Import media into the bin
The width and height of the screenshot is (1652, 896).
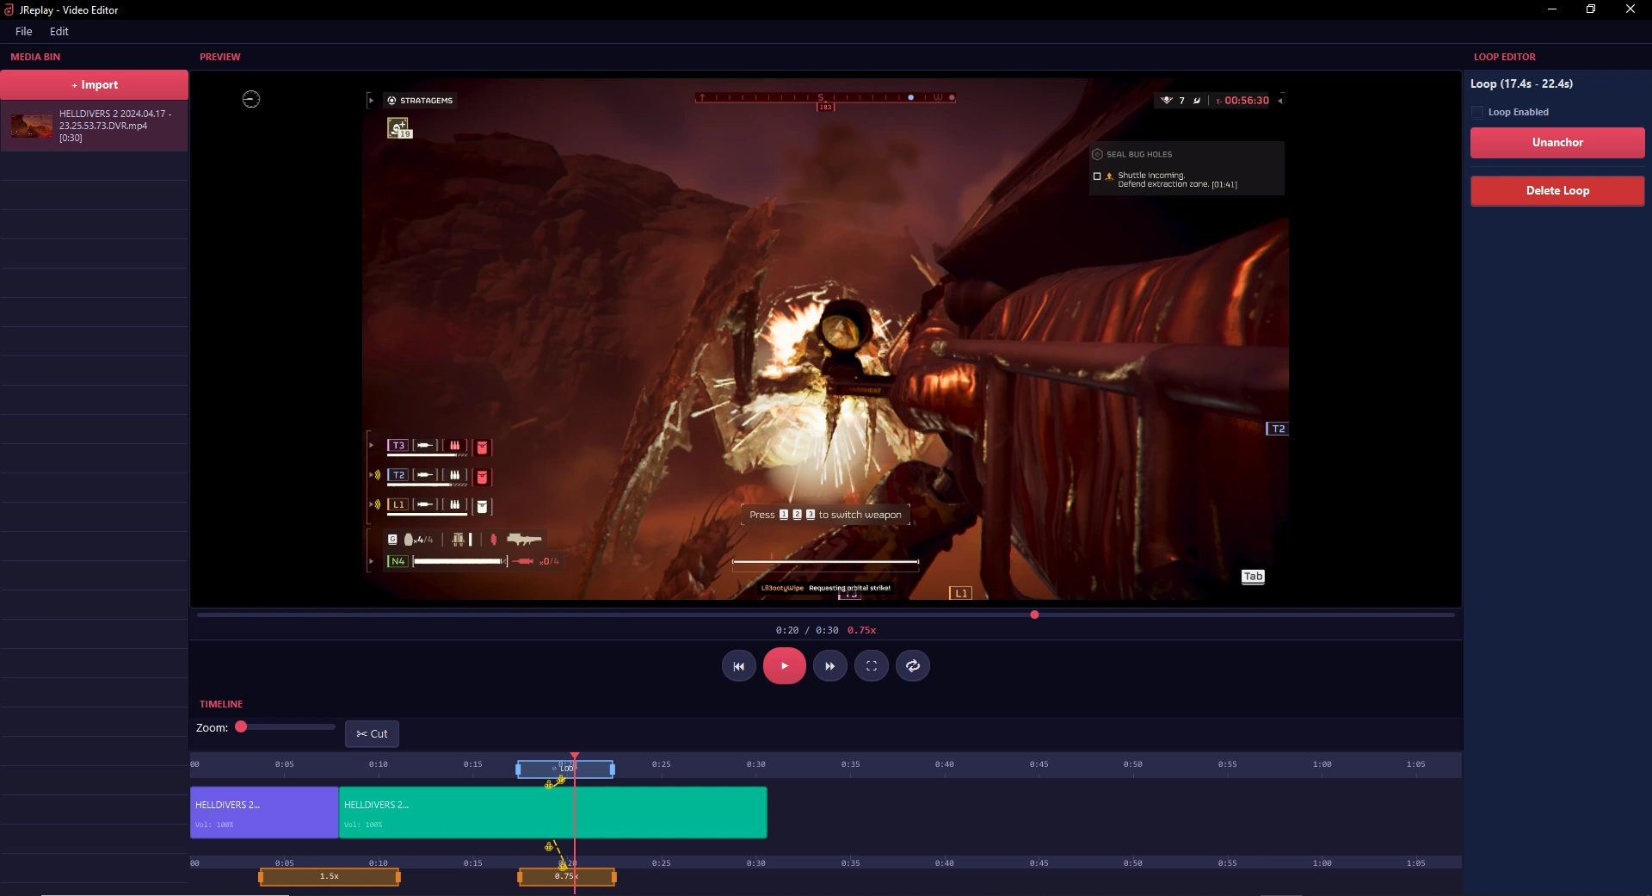point(95,84)
